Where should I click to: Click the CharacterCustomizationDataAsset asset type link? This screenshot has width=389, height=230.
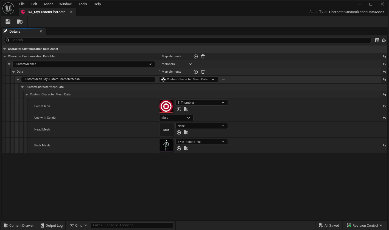[356, 12]
